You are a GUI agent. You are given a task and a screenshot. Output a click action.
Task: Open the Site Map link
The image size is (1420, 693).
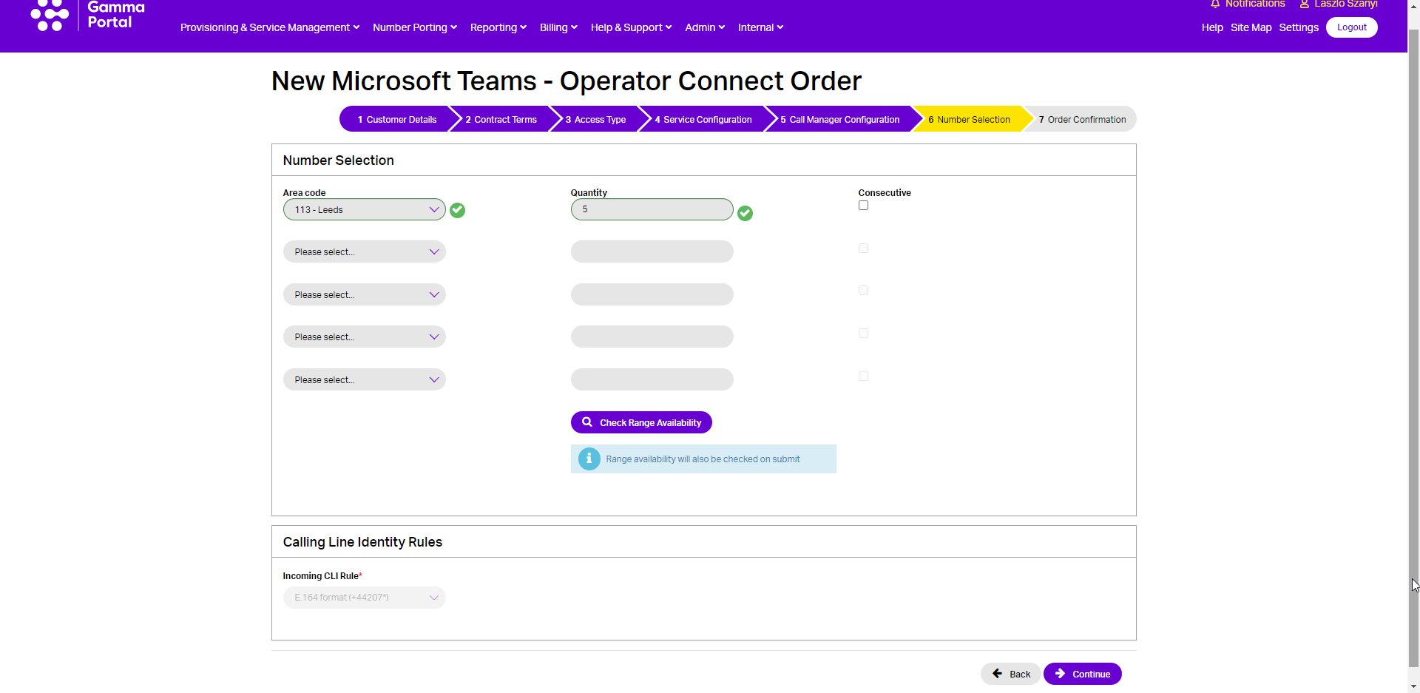1251,27
